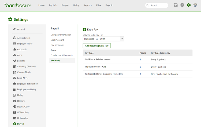Open the Reports menu in top navigation
Image resolution: width=201 pixels, height=127 pixels.
[x=88, y=5]
